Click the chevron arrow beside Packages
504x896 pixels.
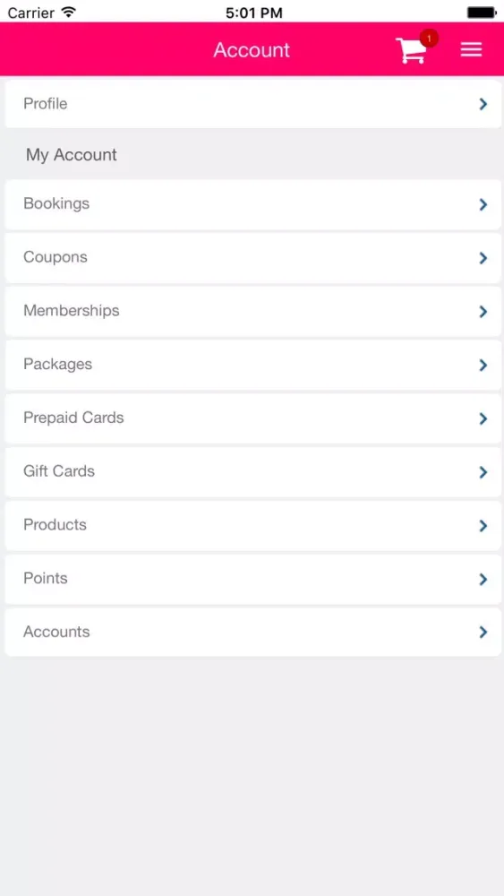pos(483,366)
